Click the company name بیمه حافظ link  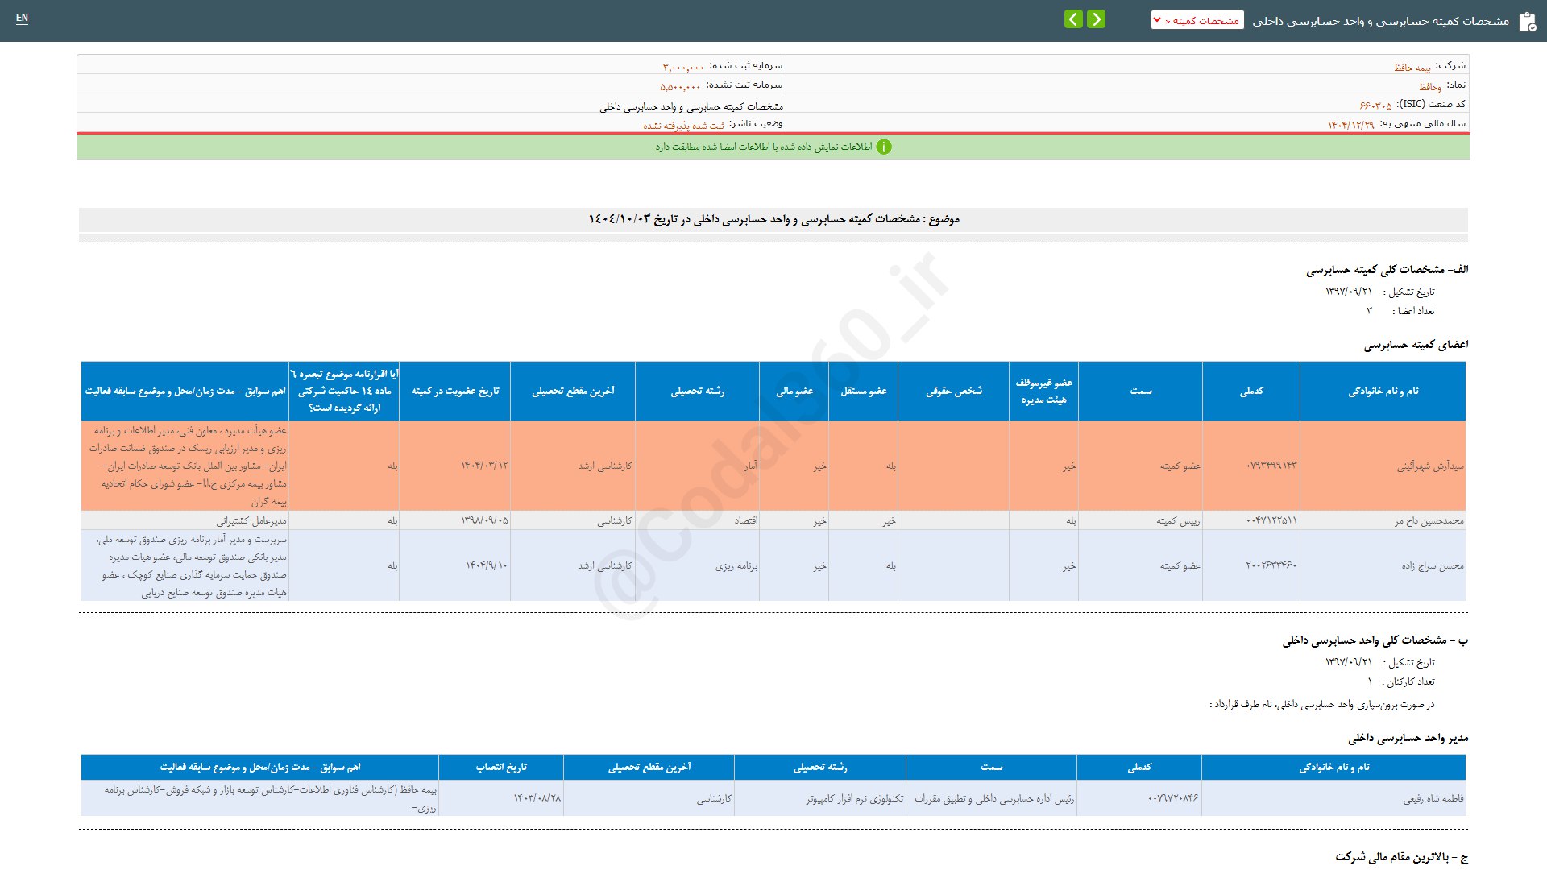click(1412, 68)
